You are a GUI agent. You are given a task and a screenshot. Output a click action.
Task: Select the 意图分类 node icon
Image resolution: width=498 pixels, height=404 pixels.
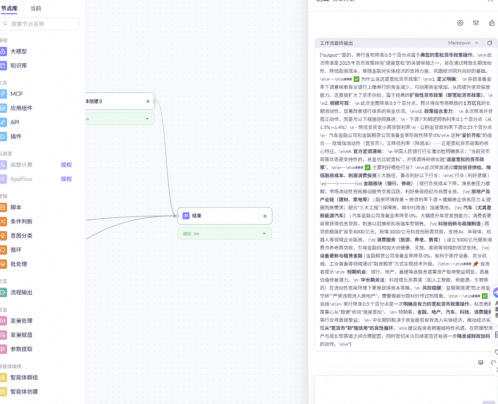[x=3, y=235]
